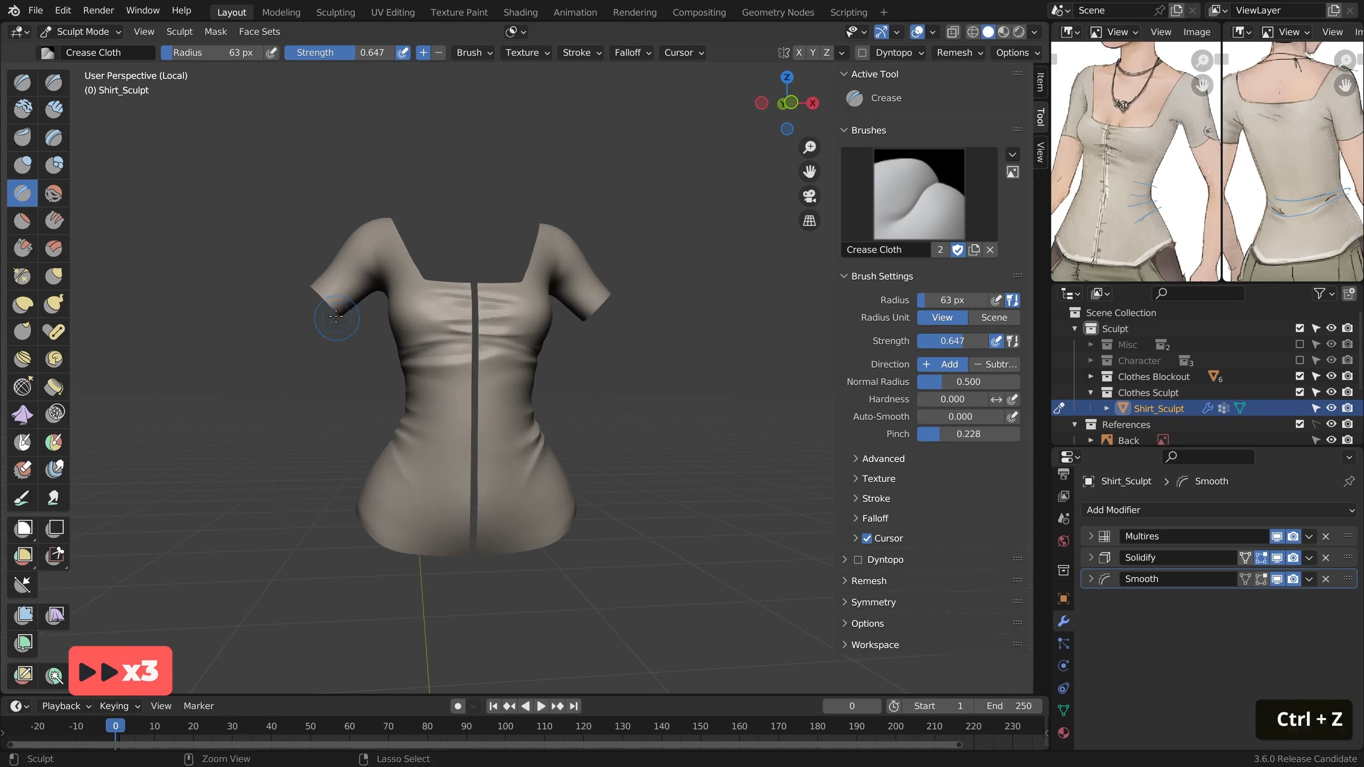
Task: Switch to the Sculpting workspace tab
Action: (335, 12)
